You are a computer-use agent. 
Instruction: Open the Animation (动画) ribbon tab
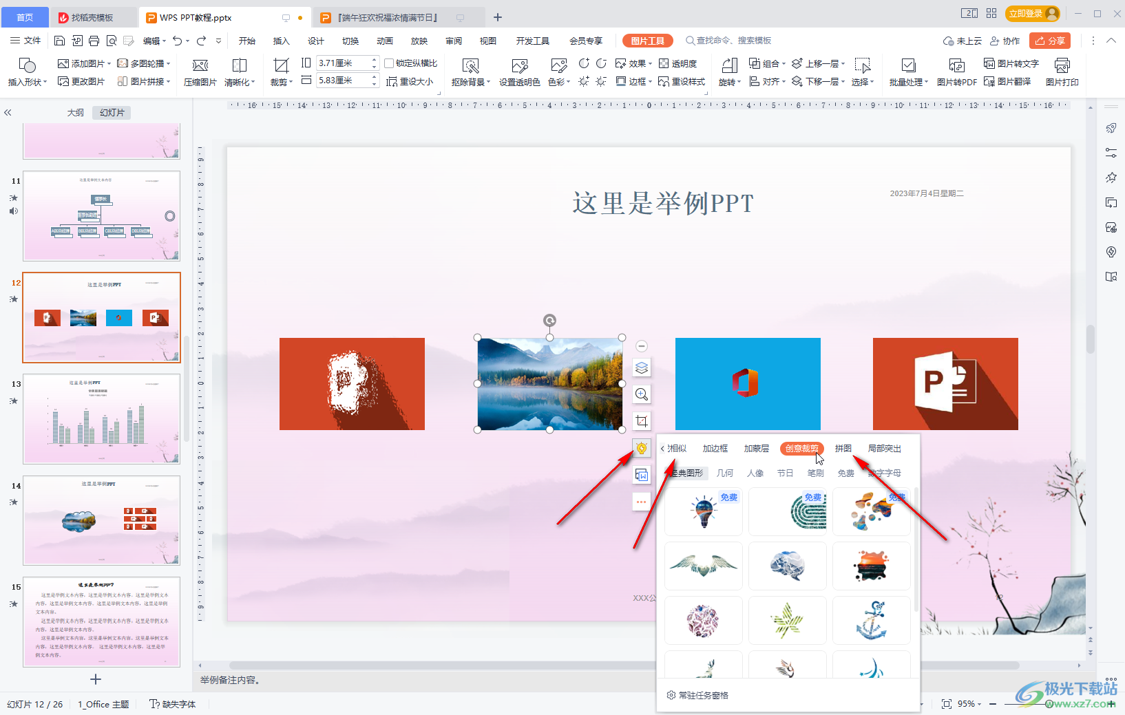pos(385,41)
